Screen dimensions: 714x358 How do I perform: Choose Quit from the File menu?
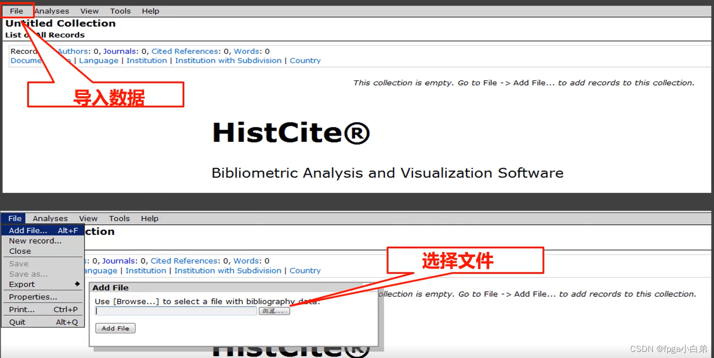pyautogui.click(x=43, y=322)
